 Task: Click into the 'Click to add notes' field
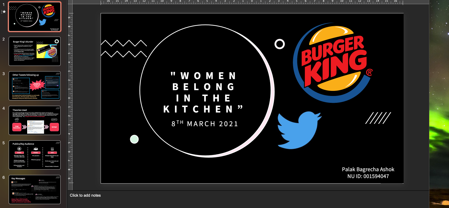click(248, 199)
